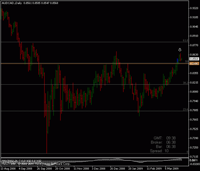Click the 0.8568 current price tag

[194, 59]
